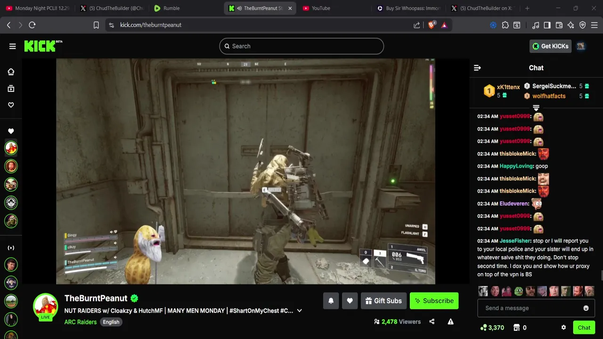The height and width of the screenshot is (339, 603).
Task: Click the Gift Subs button
Action: click(383, 301)
